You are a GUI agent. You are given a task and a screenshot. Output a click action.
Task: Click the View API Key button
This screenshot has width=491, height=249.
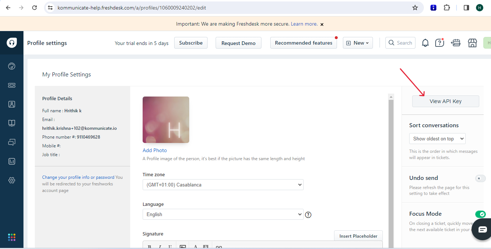[x=446, y=101]
